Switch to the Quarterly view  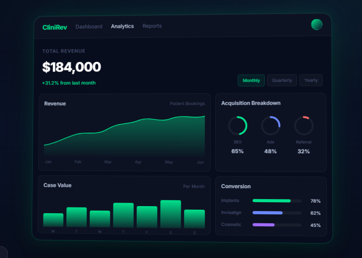tap(282, 80)
